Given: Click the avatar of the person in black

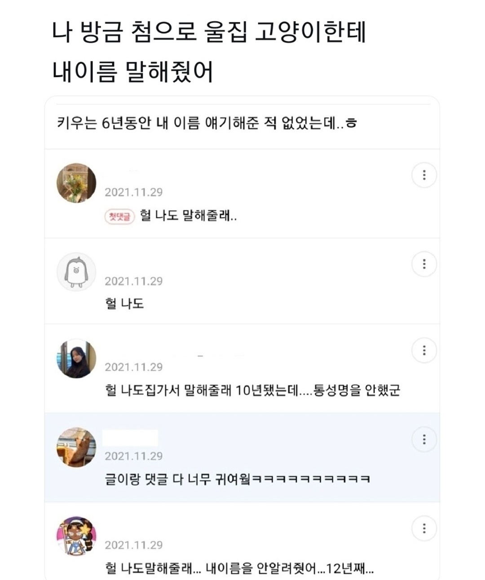Looking at the screenshot, I should point(76,358).
